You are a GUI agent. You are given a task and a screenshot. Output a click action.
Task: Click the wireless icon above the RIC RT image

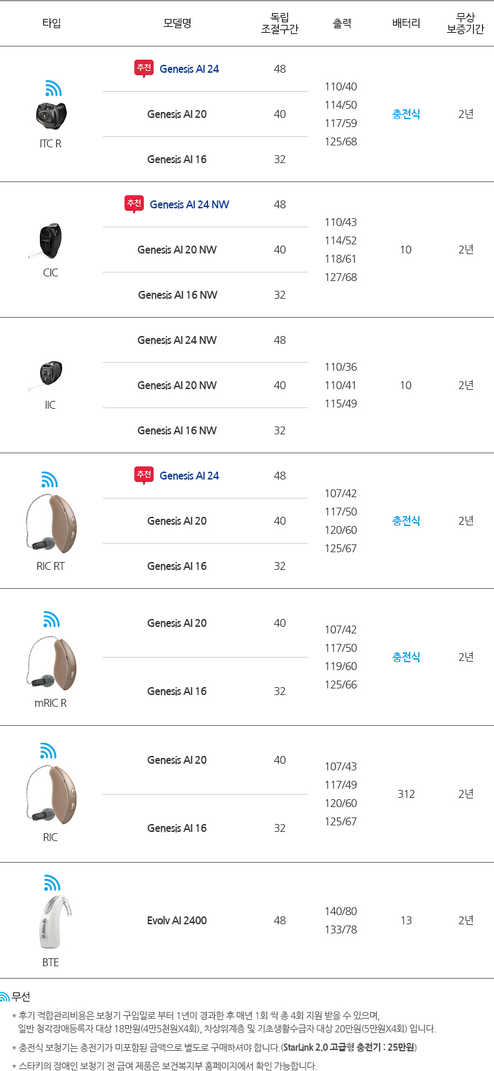[x=49, y=480]
